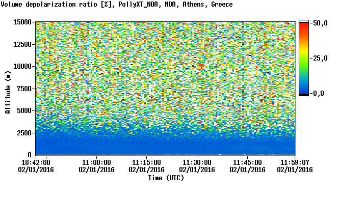
Task: Click the 7500 altitude tick label
Action: click(x=24, y=89)
